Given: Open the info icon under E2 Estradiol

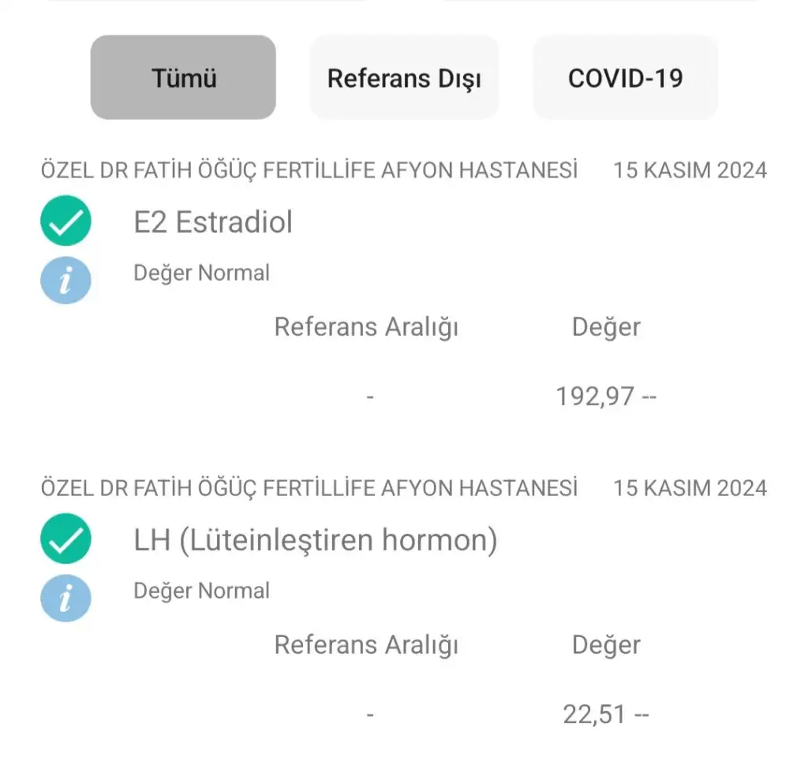Looking at the screenshot, I should [65, 281].
